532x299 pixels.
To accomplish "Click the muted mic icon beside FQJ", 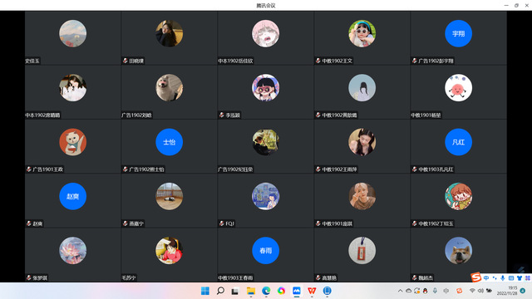I will 221,223.
